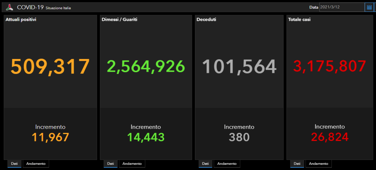This screenshot has width=376, height=170.
Task: Click the gray value 101,564
Action: tap(239, 67)
